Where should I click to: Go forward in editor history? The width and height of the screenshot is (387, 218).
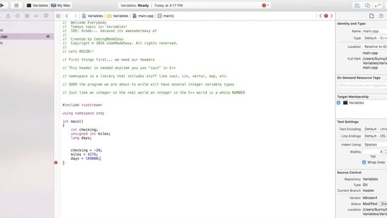75,16
